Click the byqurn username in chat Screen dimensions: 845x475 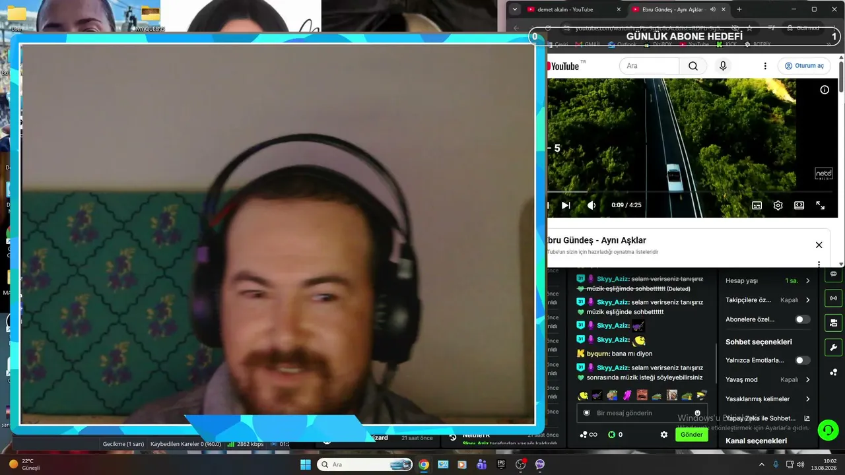pyautogui.click(x=599, y=354)
